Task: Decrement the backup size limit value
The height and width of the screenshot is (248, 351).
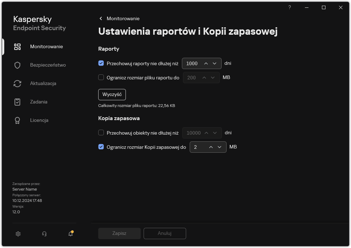Action: coord(219,147)
